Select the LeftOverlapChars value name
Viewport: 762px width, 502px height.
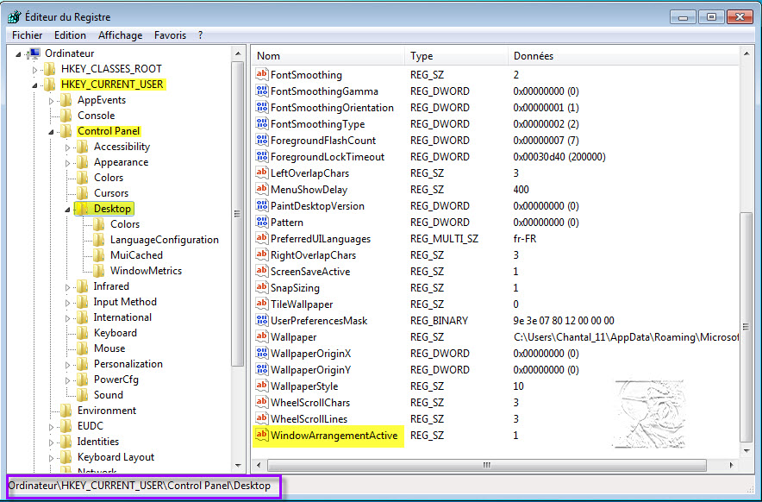pyautogui.click(x=309, y=173)
